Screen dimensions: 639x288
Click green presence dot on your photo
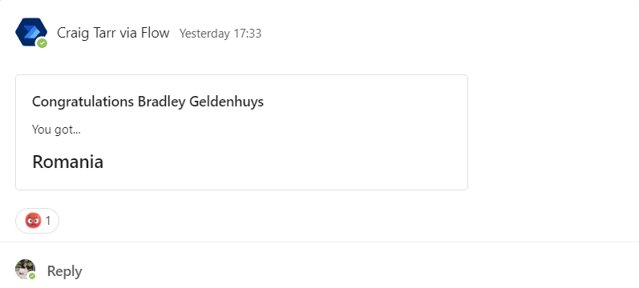pos(32,276)
